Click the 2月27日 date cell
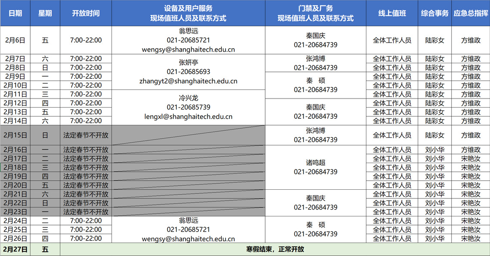 tap(15, 249)
